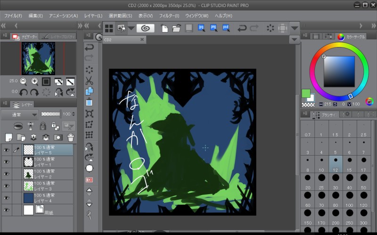Open the フィルター(I) menu
Image resolution: width=377 pixels, height=235 pixels.
pos(169,16)
